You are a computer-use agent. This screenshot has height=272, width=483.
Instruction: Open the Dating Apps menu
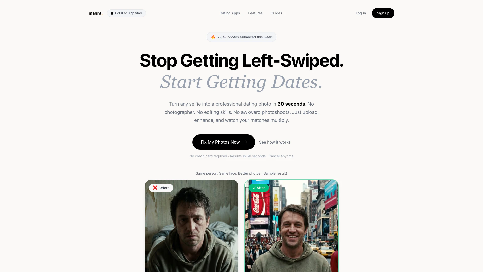click(x=230, y=13)
